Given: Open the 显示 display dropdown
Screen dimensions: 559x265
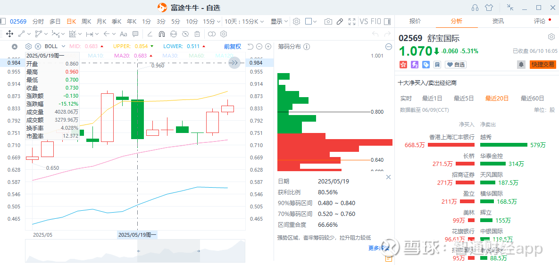Looking at the screenshot, I should pyautogui.click(x=279, y=21).
